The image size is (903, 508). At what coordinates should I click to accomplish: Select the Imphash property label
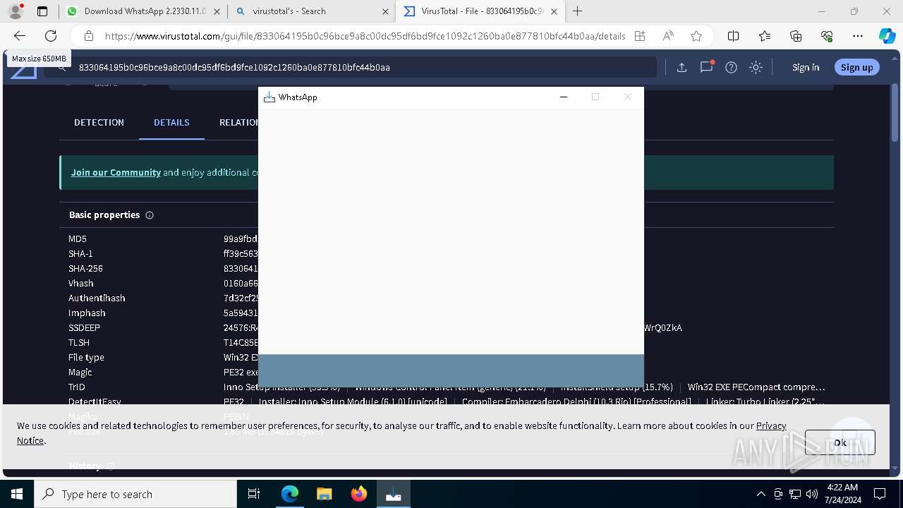tap(87, 313)
